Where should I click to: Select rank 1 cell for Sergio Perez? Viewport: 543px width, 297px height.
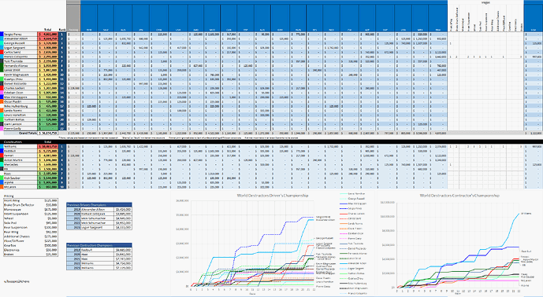pos(62,35)
